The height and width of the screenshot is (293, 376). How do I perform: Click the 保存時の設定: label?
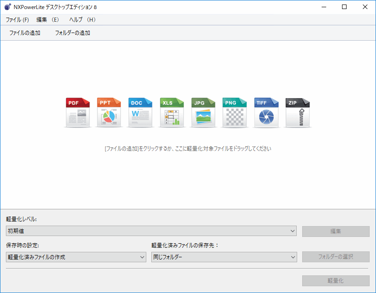coord(23,246)
